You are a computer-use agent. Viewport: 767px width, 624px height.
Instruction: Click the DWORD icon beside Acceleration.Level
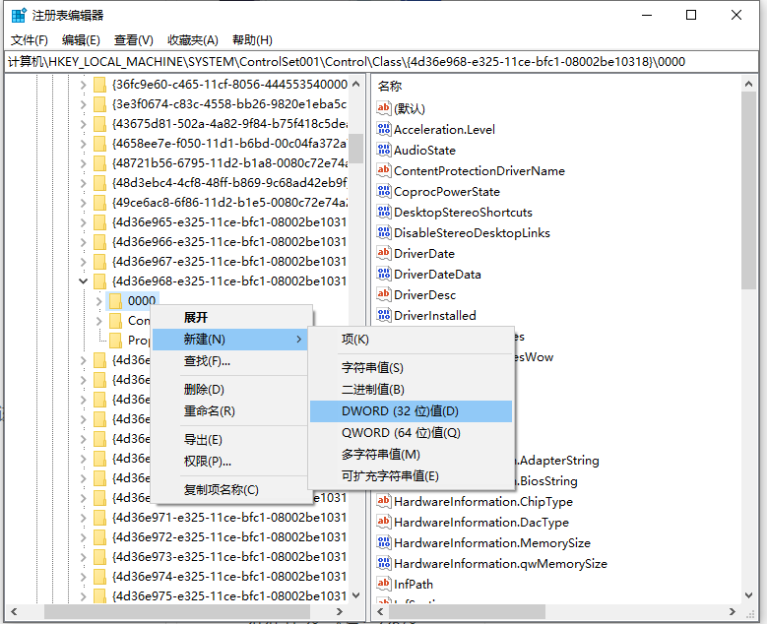pos(384,129)
